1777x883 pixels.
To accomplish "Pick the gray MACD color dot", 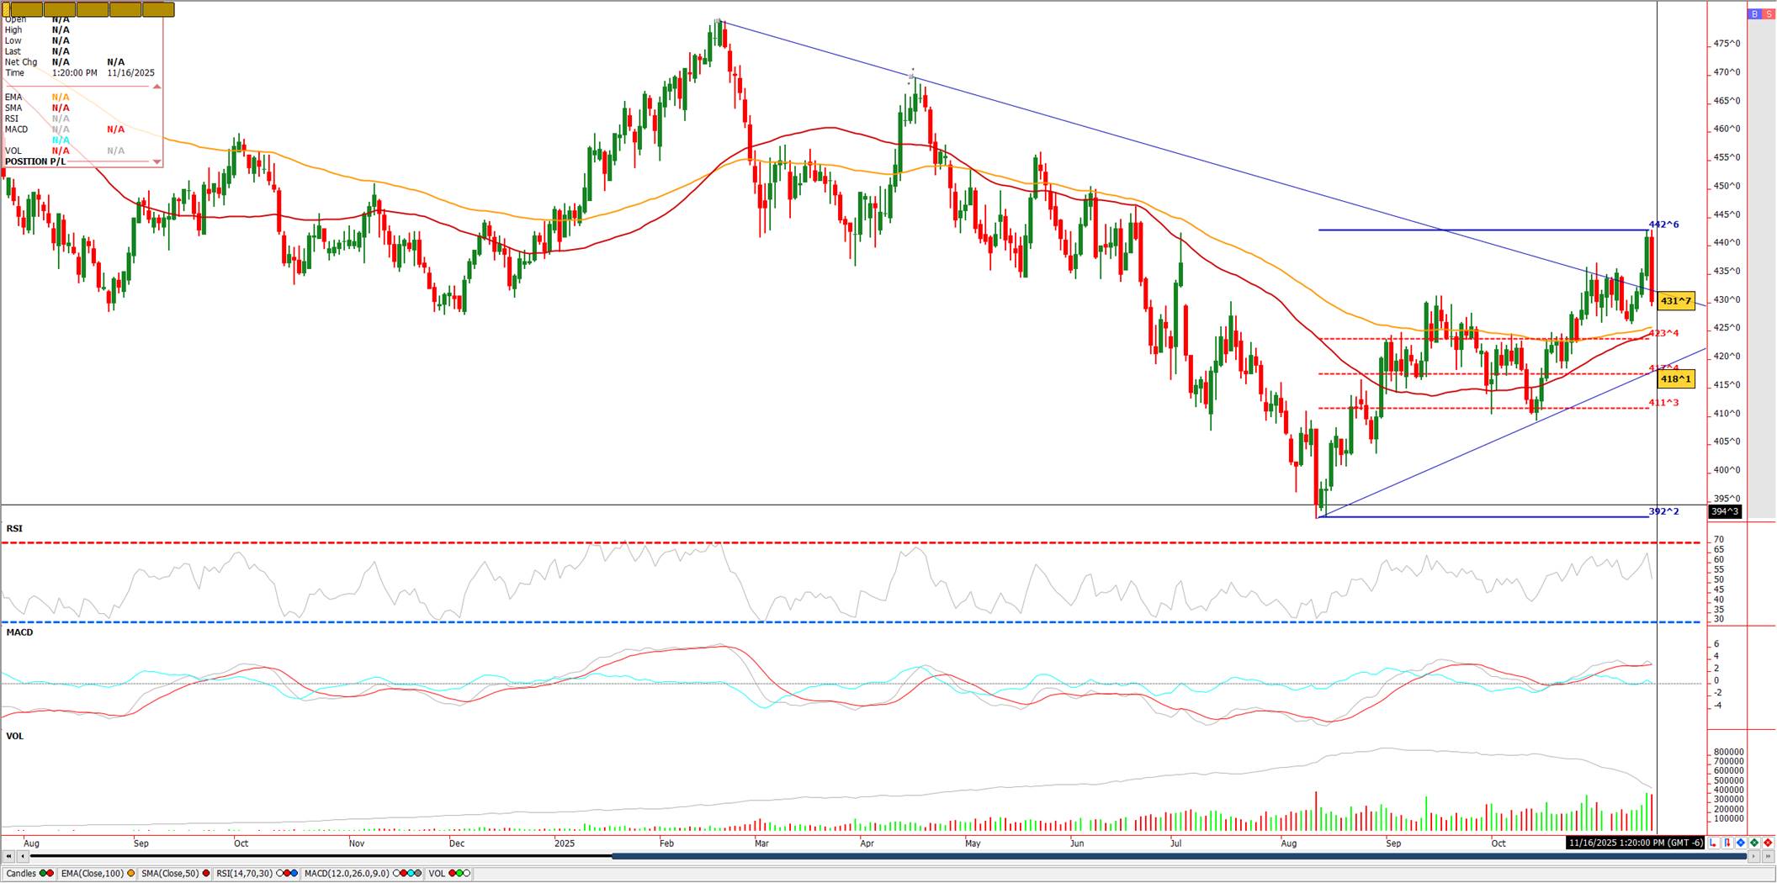I will (x=417, y=874).
